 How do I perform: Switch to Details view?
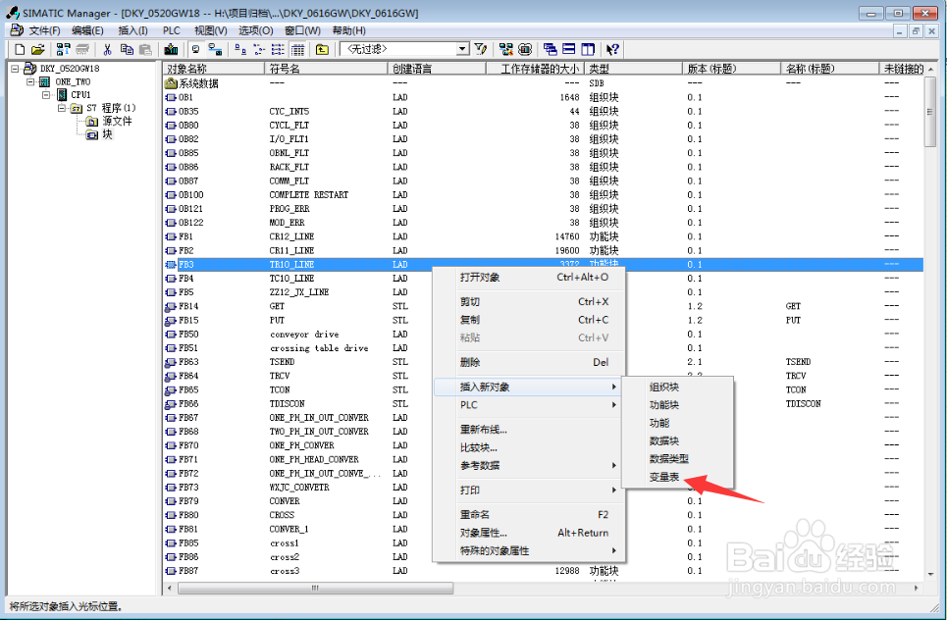coord(297,49)
